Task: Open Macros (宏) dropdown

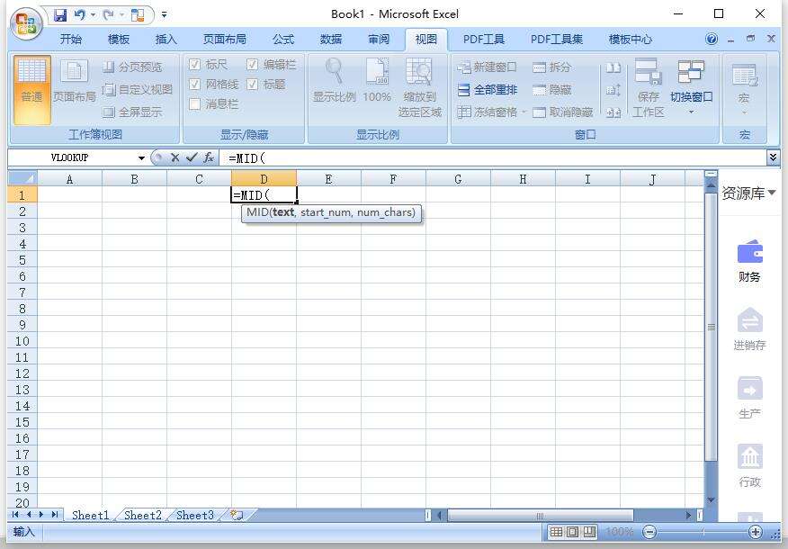Action: (744, 88)
